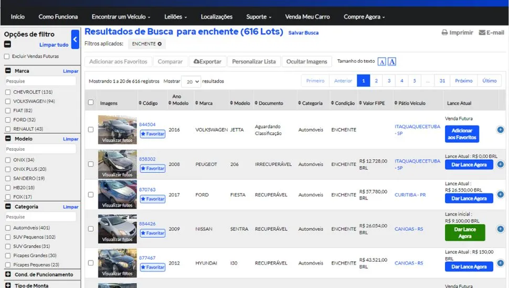The width and height of the screenshot is (509, 288).
Task: Click the Imprimir printer icon
Action: click(x=444, y=32)
